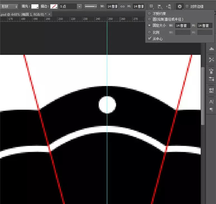Open the path operations icon

[x=152, y=6]
